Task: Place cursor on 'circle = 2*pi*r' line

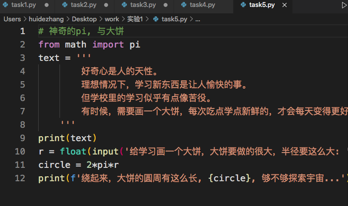Action: tap(78, 165)
